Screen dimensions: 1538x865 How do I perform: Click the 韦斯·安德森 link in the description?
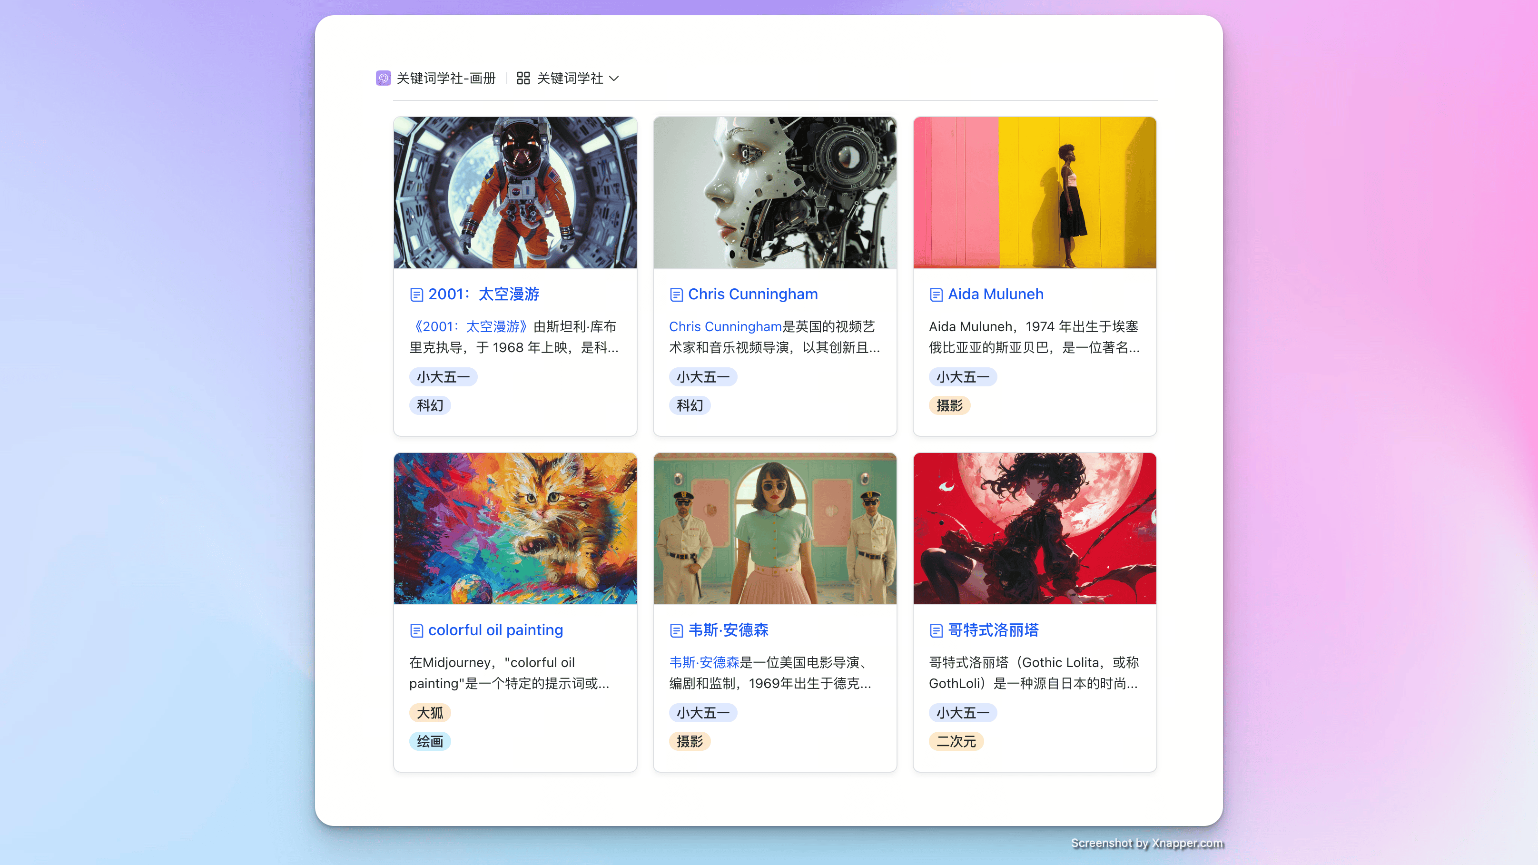pos(703,662)
